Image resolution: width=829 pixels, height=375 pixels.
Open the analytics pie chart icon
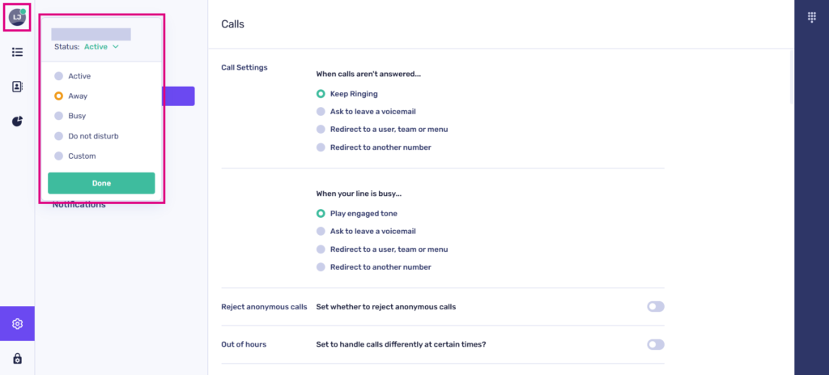pyautogui.click(x=17, y=121)
